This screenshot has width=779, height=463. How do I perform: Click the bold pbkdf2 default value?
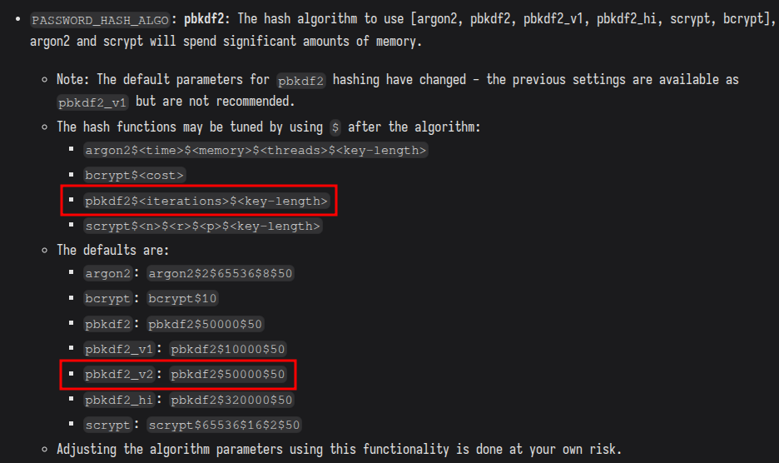coord(204,19)
